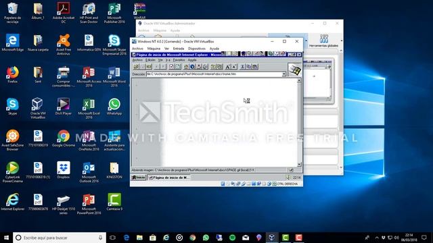
Task: Open the notification center icon
Action: 424,238
